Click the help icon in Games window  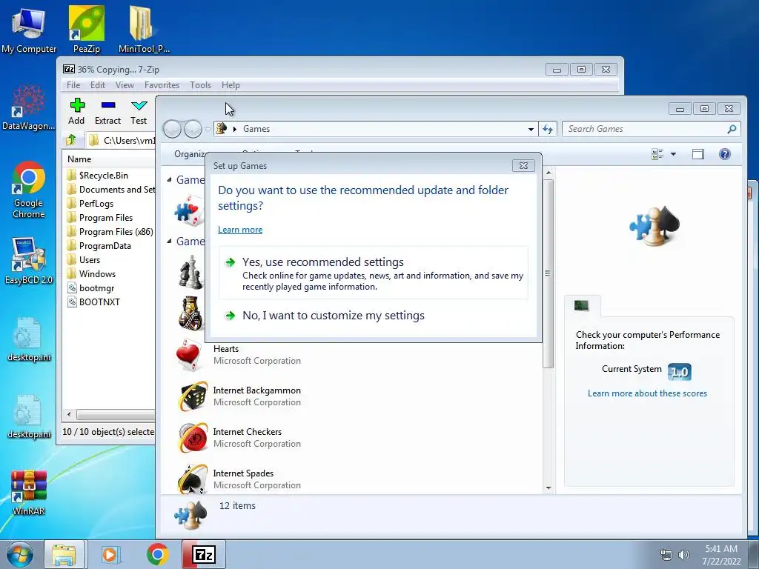click(725, 154)
